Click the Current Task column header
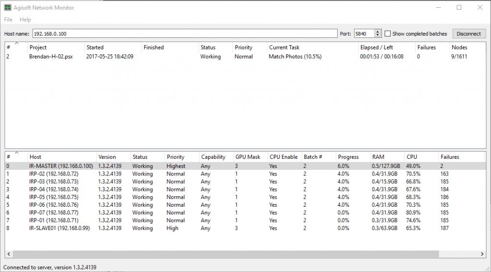This screenshot has height=272, width=491. point(313,47)
